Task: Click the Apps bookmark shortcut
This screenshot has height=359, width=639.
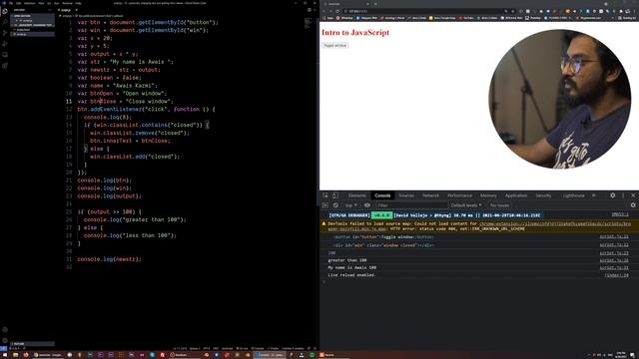Action: [x=328, y=18]
